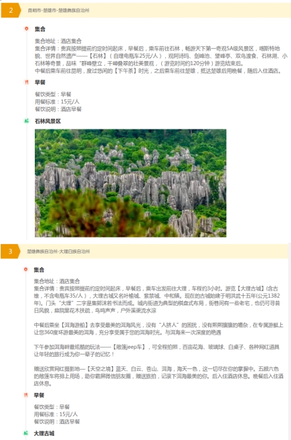This screenshot has width=291, height=440.
Task: Click the fork-and-knife breakfast icon in day 2
Action: pyautogui.click(x=27, y=82)
